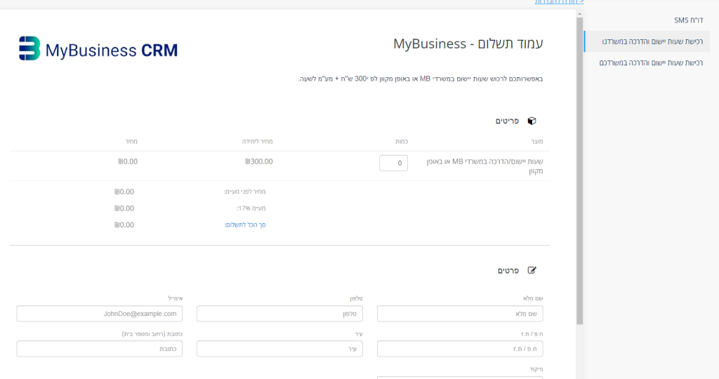This screenshot has height=379, width=719.
Task: Click the edit pencil icon beside פרטים heading
Action: pyautogui.click(x=532, y=270)
